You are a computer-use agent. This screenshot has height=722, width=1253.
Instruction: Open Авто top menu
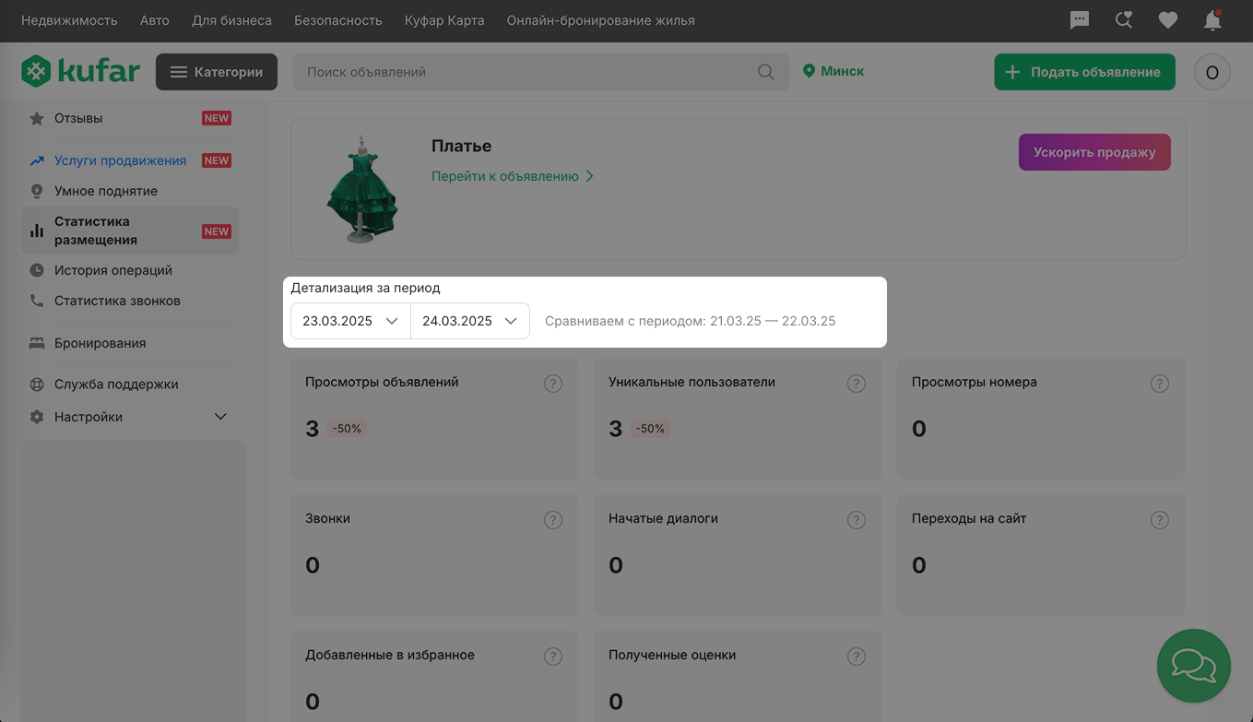[x=155, y=20]
